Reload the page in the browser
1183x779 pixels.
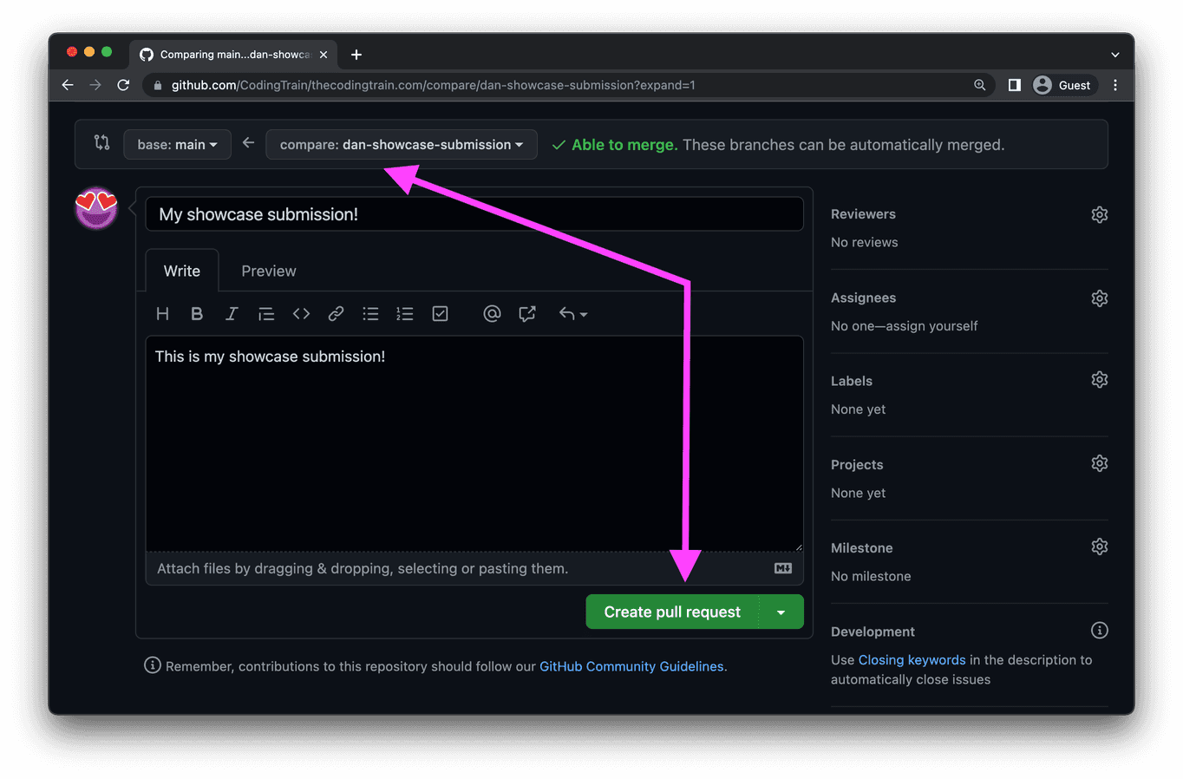123,85
